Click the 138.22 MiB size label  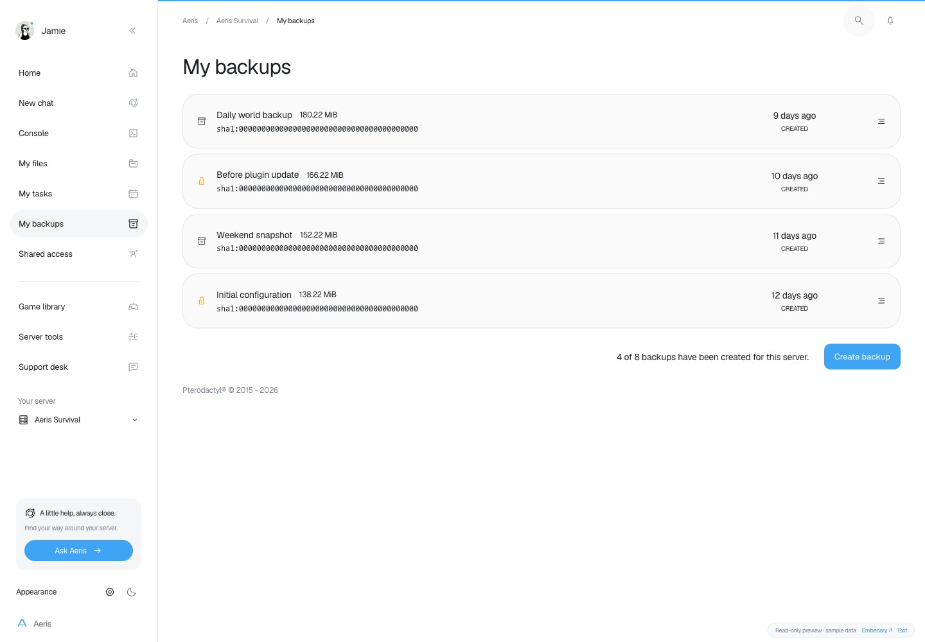pyautogui.click(x=318, y=295)
